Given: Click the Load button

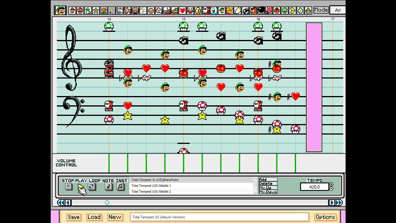Looking at the screenshot, I should coord(94,217).
